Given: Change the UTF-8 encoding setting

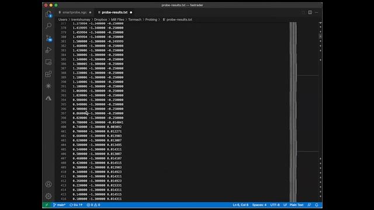Looking at the screenshot, I should coord(275,205).
